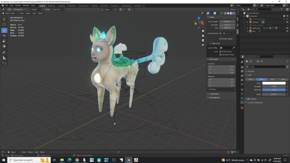
Task: Open Scene properties tab
Action: 242,80
